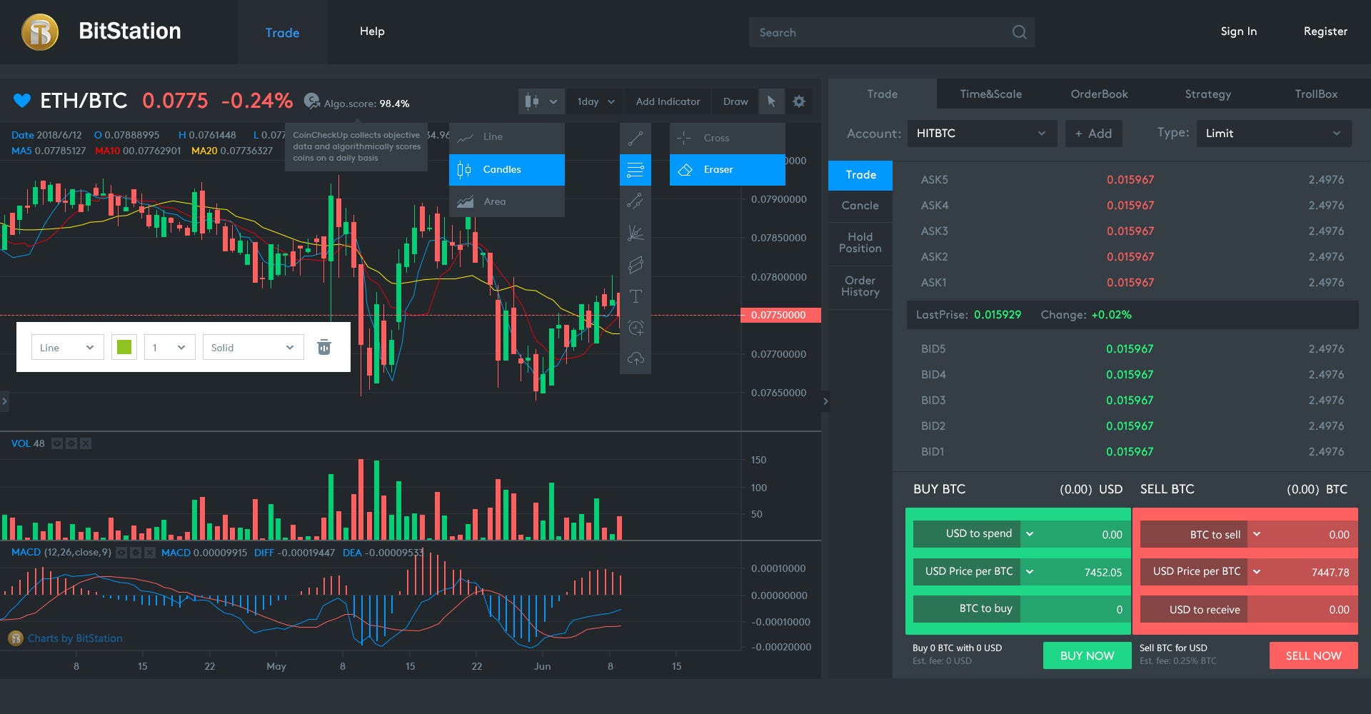This screenshot has height=714, width=1371.
Task: Switch to the OrderBook tab
Action: tap(1100, 94)
